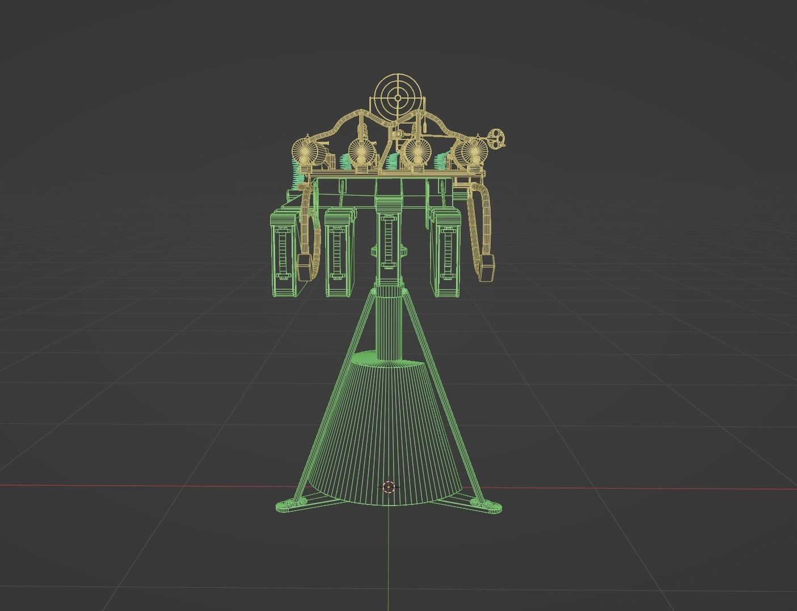
Task: Click the 3D cursor at the origin
Action: [389, 487]
